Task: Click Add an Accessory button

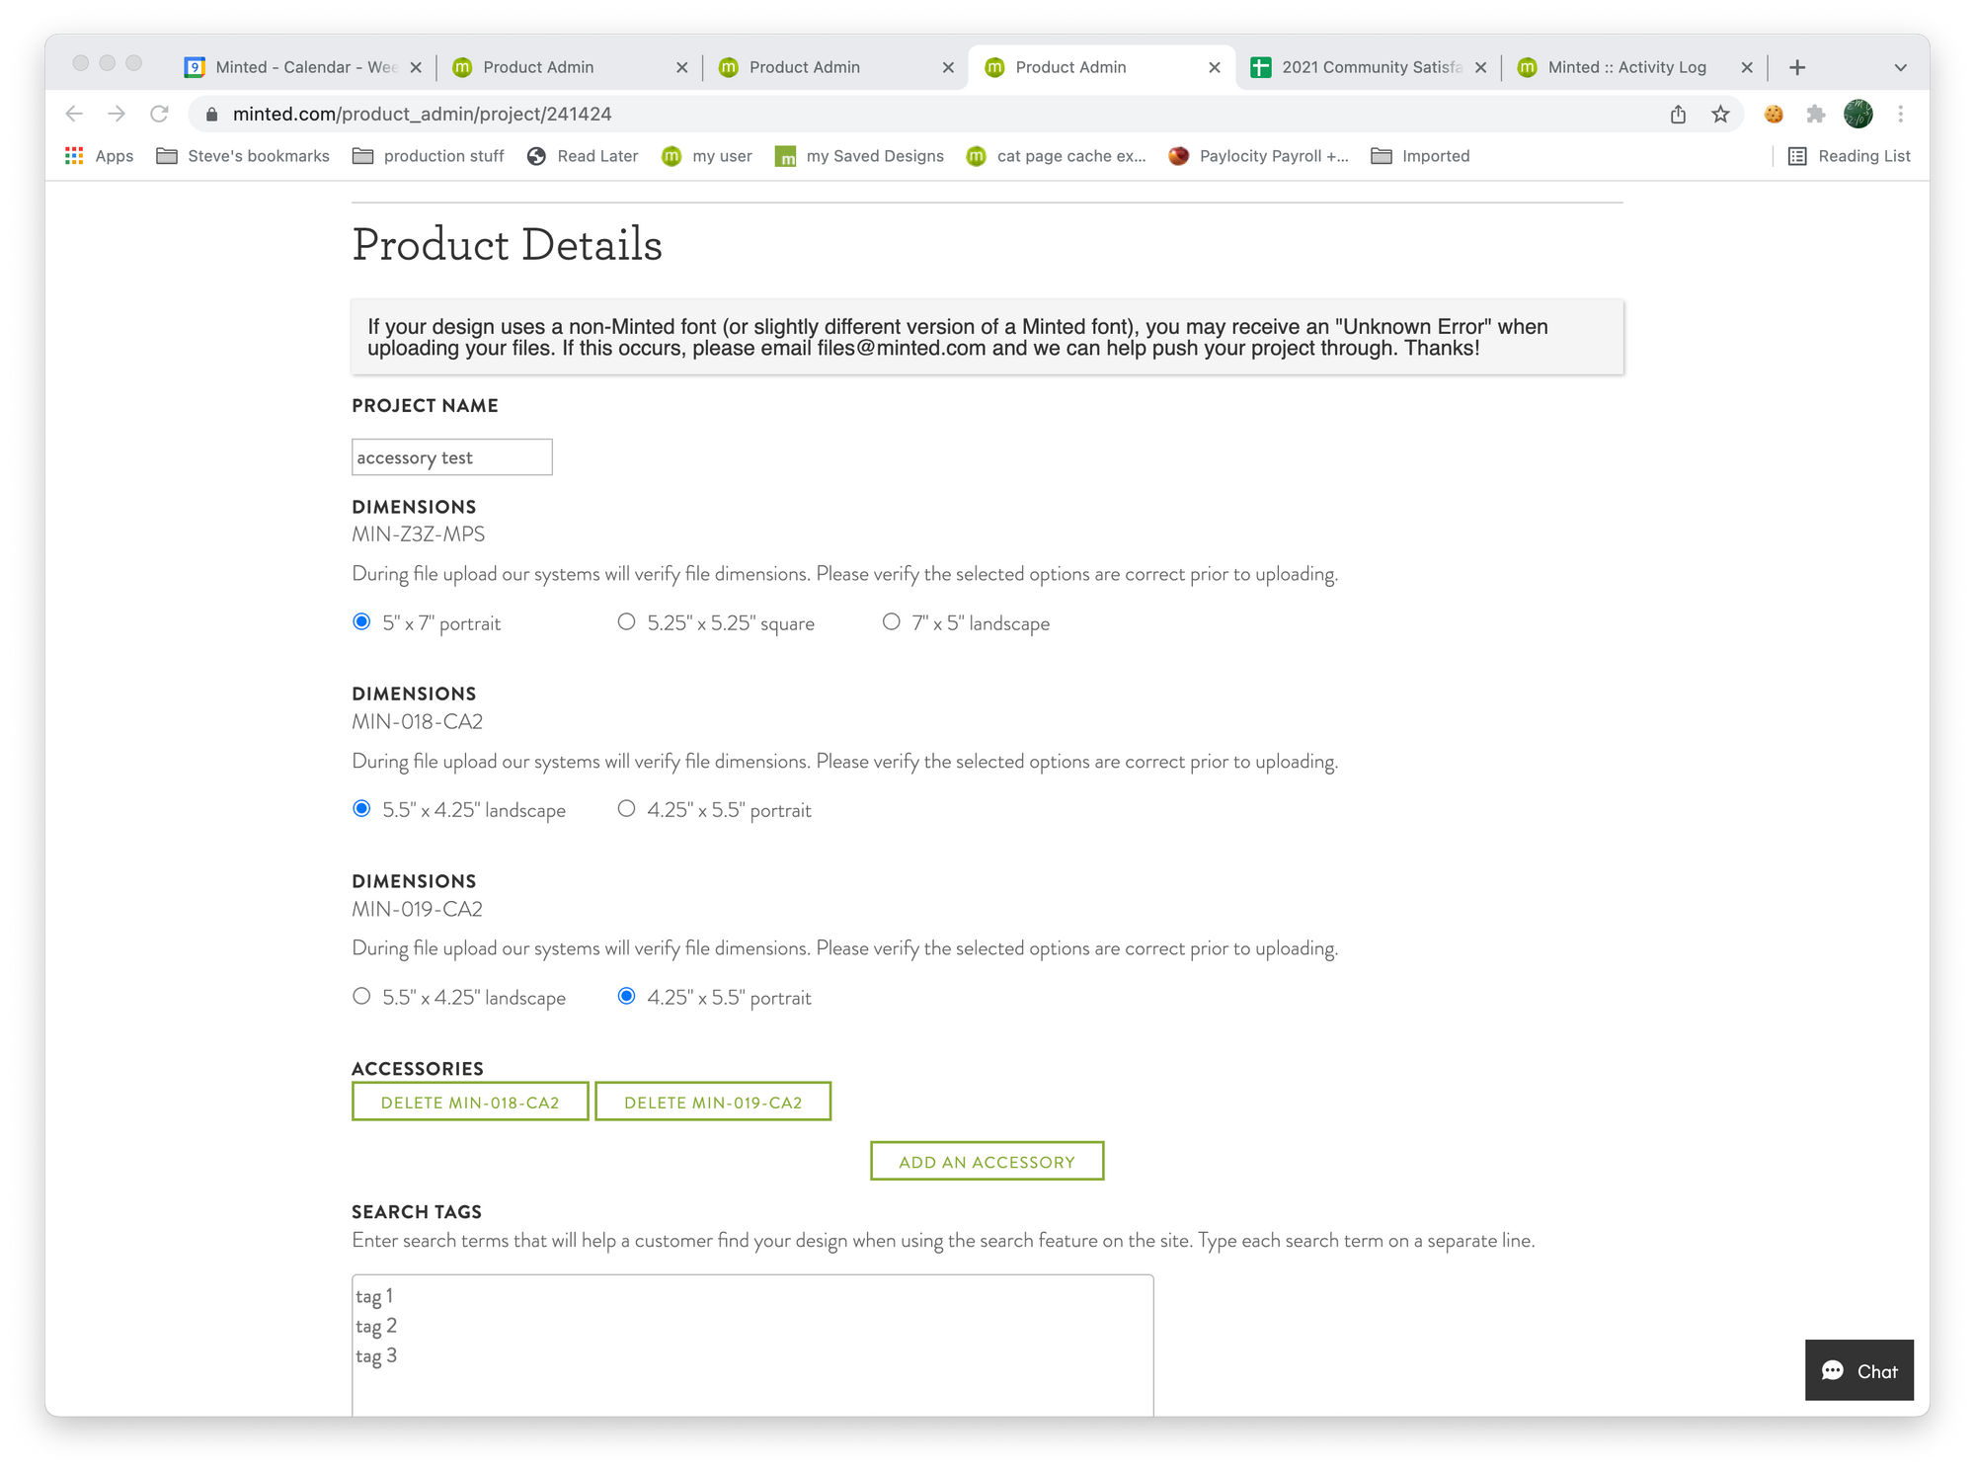Action: tap(987, 1162)
